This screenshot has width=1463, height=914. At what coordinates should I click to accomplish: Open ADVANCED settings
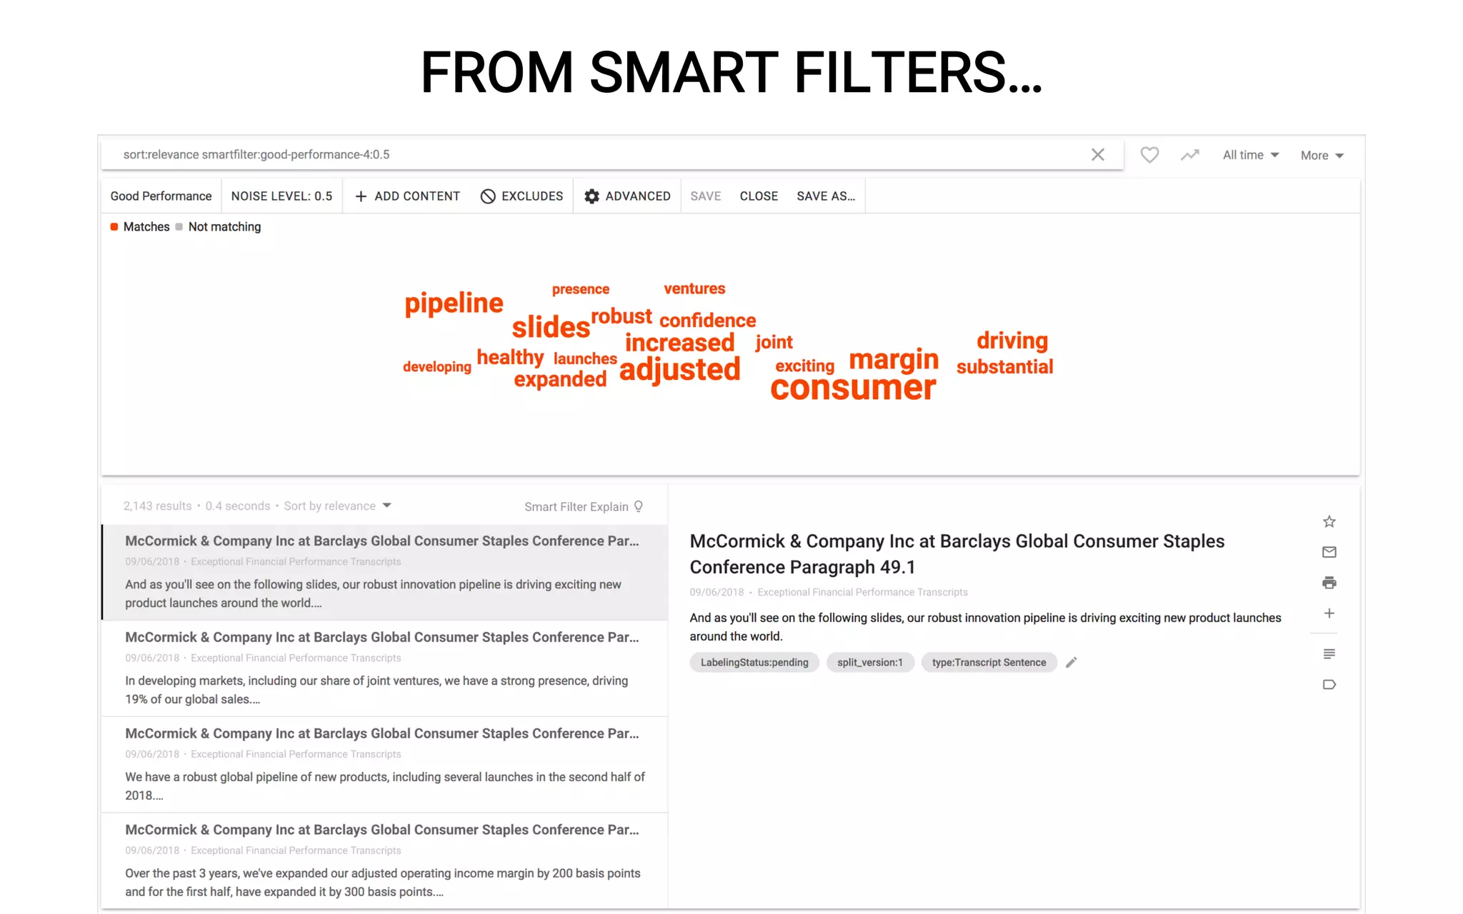coord(627,196)
